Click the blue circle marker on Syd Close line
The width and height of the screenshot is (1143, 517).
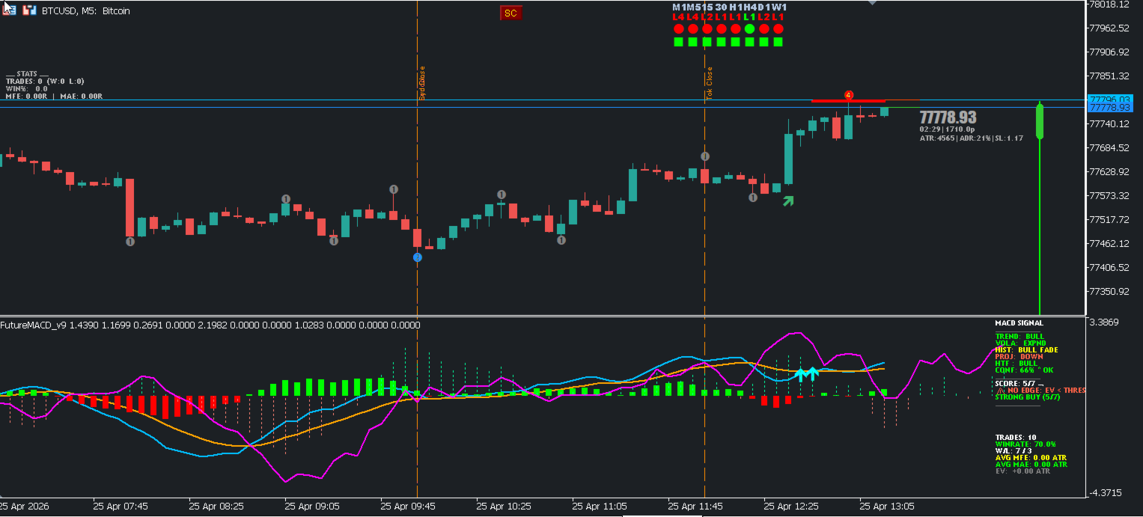click(418, 257)
